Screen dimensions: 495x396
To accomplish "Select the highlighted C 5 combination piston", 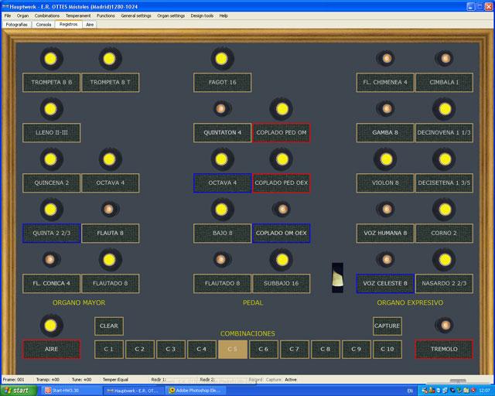I will tap(233, 350).
